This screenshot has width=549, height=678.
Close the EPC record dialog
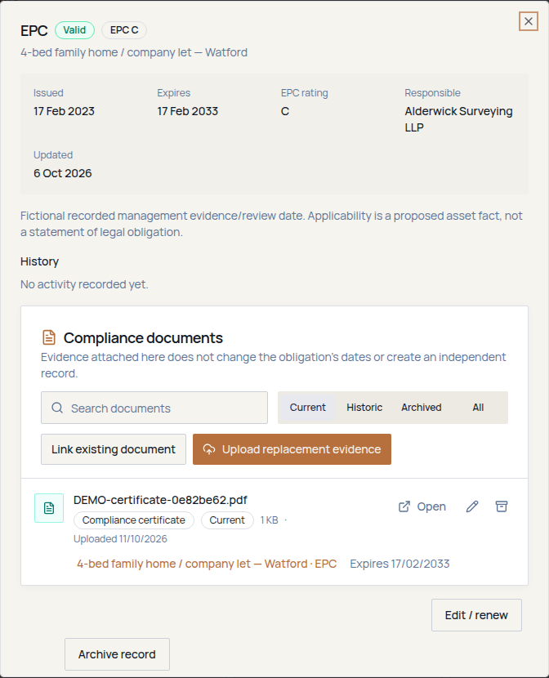(x=529, y=21)
